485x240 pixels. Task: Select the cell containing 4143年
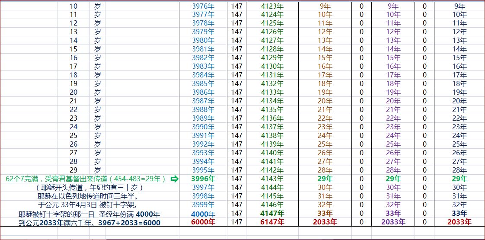point(272,179)
